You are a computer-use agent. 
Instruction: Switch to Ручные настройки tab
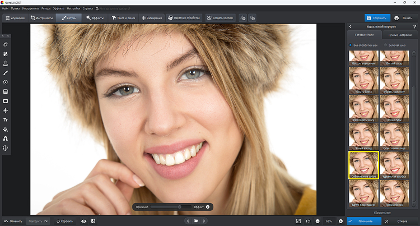400,35
